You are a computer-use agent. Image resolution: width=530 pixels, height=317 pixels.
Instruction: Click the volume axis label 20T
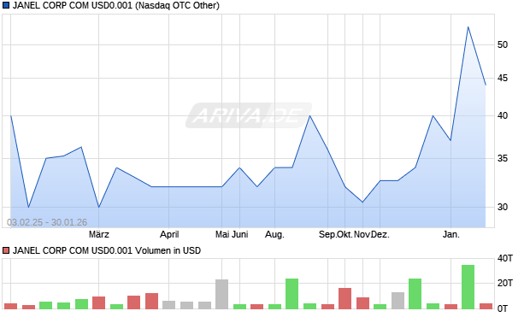505,283
